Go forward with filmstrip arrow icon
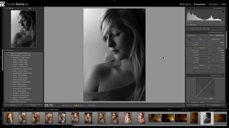 click(18, 110)
